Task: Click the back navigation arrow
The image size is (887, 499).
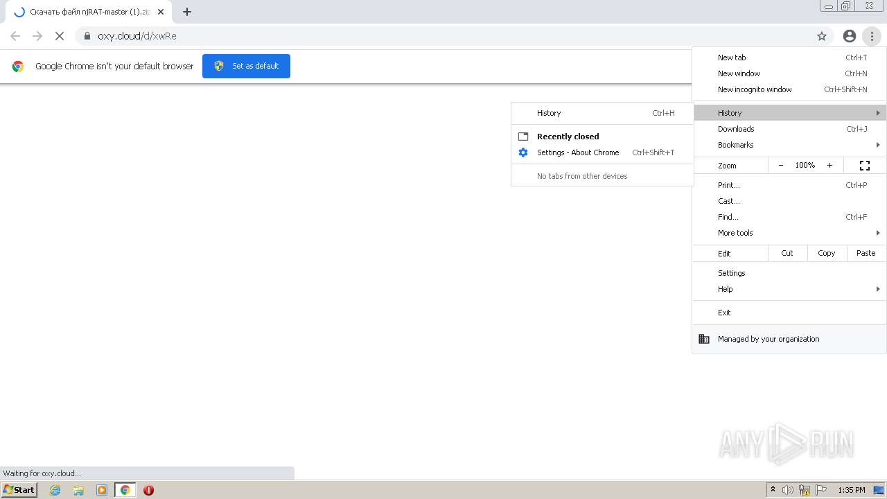Action: pyautogui.click(x=15, y=36)
